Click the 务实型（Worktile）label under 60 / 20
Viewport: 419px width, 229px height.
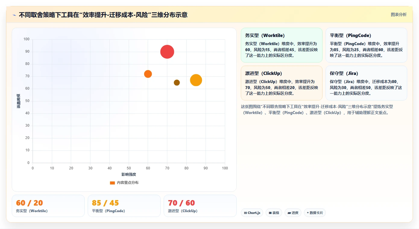pyautogui.click(x=32, y=211)
